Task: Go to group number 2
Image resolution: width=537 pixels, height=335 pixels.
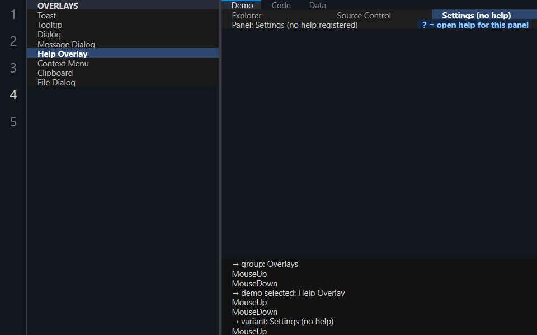Action: 13,41
